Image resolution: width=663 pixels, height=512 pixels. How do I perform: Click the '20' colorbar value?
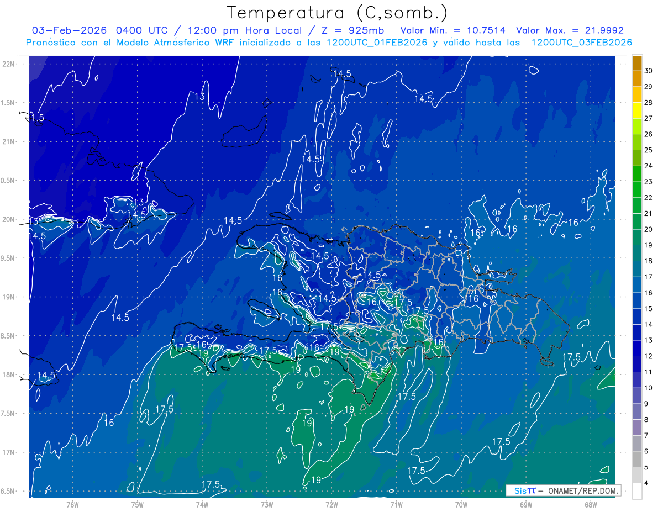[x=649, y=229]
